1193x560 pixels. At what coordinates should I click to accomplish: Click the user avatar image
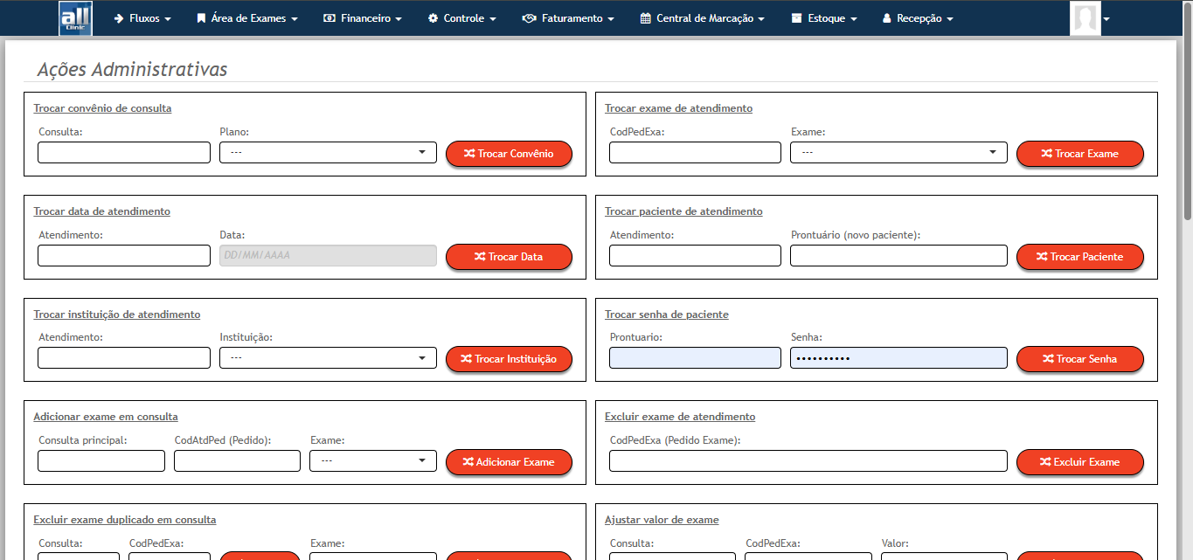[1085, 17]
